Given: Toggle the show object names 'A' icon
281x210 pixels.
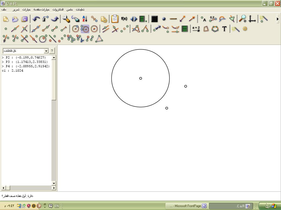Looking at the screenshot, I should click(x=203, y=19).
